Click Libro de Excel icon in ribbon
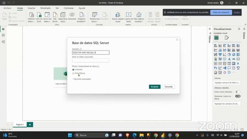Screen dimensions: 247x139 [39, 17]
